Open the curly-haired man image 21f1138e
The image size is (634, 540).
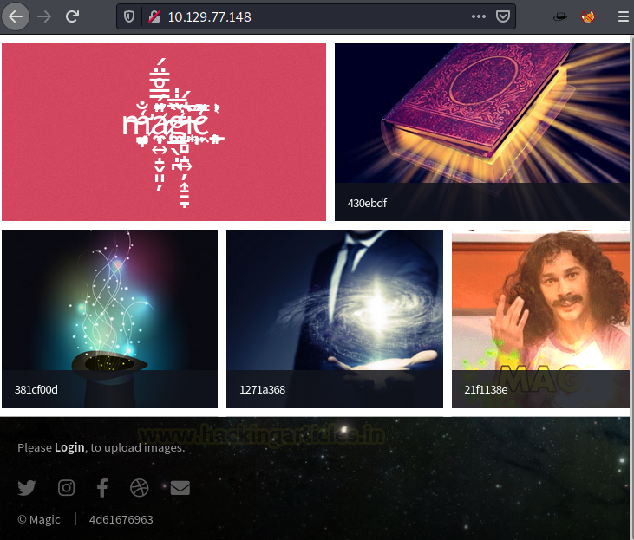point(540,319)
